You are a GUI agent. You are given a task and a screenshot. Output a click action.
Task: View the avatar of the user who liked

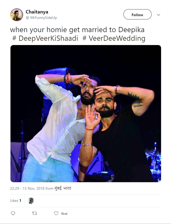click(x=31, y=201)
